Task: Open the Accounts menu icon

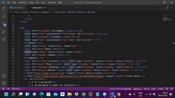Action: coord(4,76)
